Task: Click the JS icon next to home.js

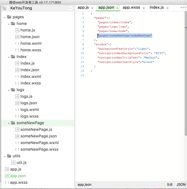Action: 17,30
